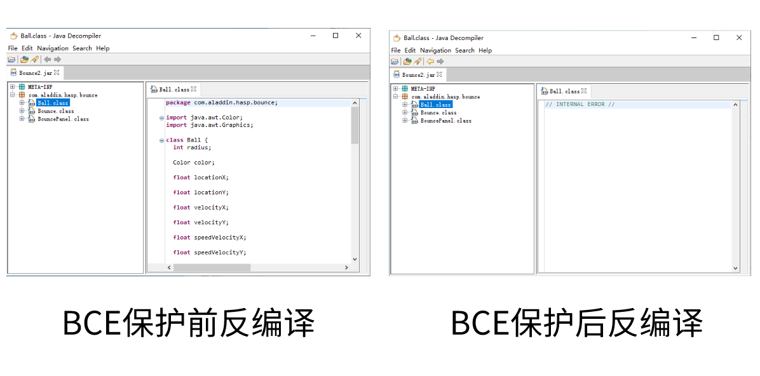Screen dimensions: 760x376
Task: Close Ball.class editor tab showing INTERNAL ERROR
Action: tap(584, 91)
